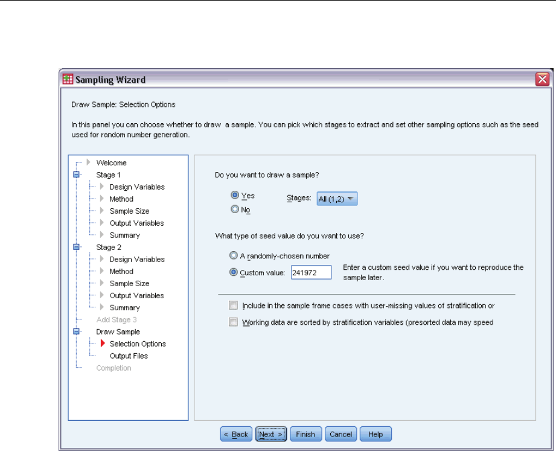
Task: Click the arrow icon beside Welcome
Action: click(x=89, y=162)
